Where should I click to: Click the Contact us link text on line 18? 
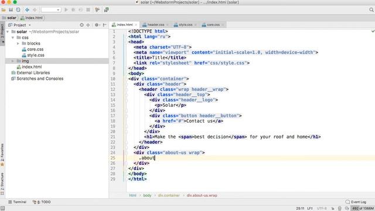(x=199, y=121)
